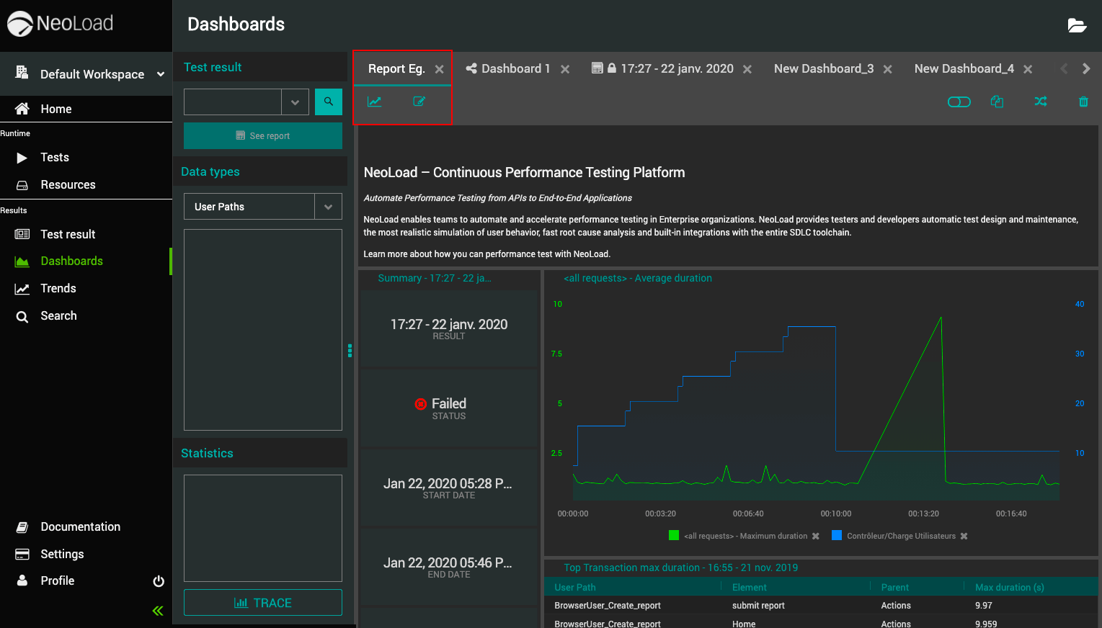The width and height of the screenshot is (1102, 628).
Task: Switch to the Dashboard 1 tab
Action: coord(515,69)
